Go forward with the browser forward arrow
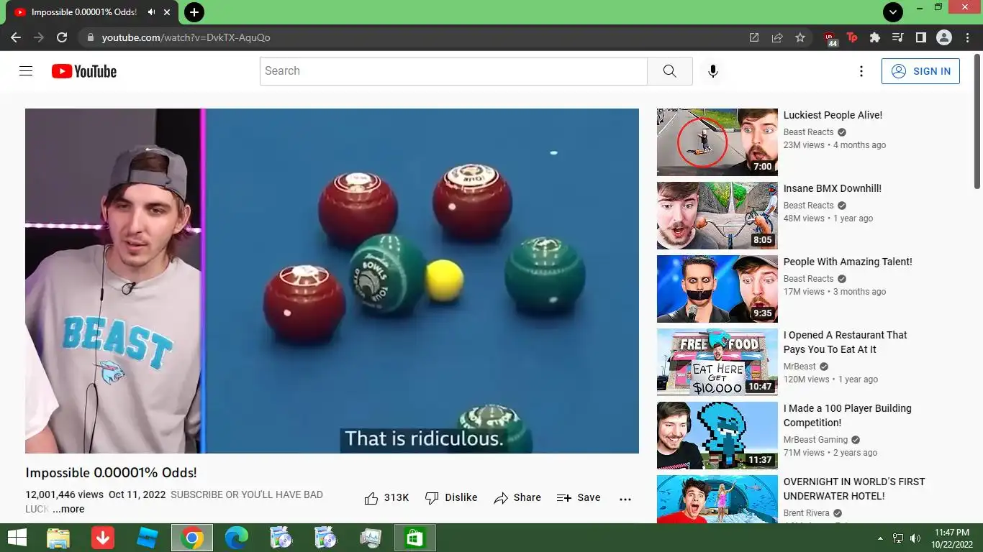Screen dimensions: 983x552 [x=39, y=37]
